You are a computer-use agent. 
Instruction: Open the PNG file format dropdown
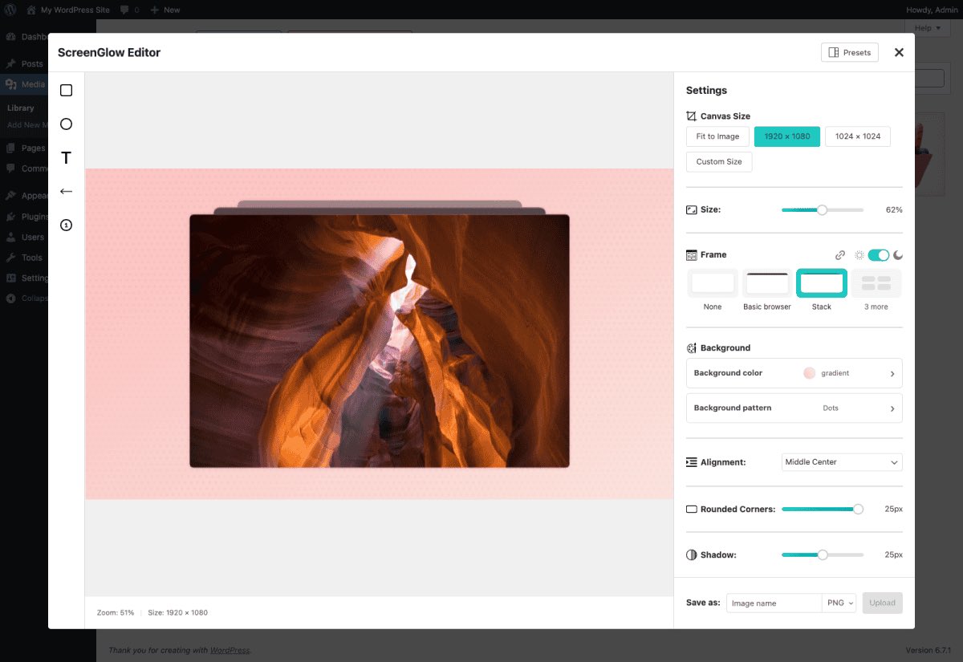(x=839, y=603)
